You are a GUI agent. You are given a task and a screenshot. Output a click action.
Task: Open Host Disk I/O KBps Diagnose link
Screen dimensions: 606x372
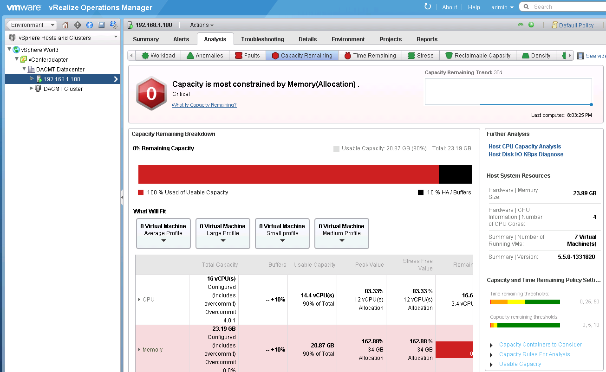point(526,154)
